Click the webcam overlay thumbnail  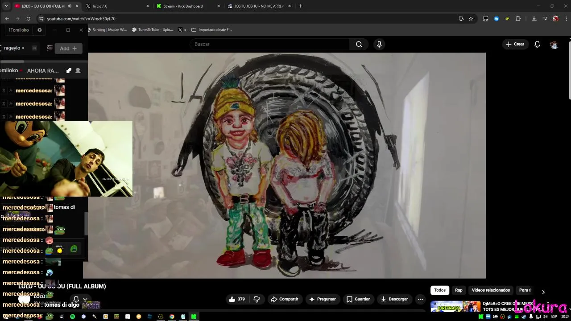[x=66, y=159]
